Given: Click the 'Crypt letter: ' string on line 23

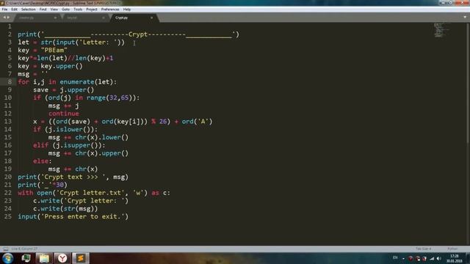Looking at the screenshot, I should [94, 200].
